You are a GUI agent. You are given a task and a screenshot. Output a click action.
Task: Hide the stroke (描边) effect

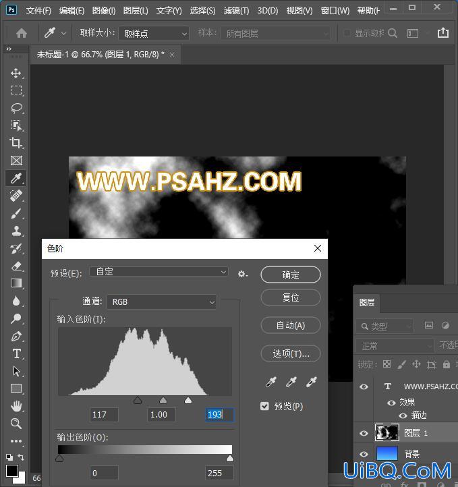point(403,416)
